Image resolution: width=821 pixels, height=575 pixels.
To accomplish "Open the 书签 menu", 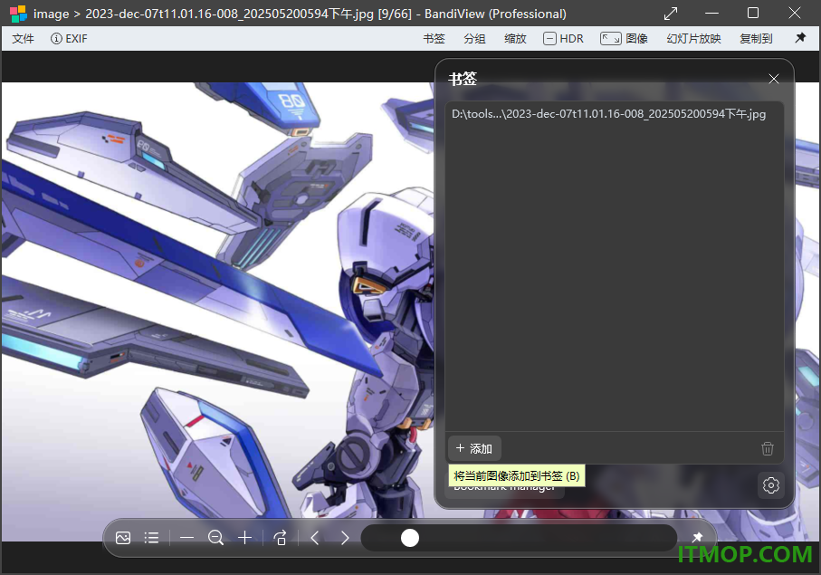I will 434,39.
